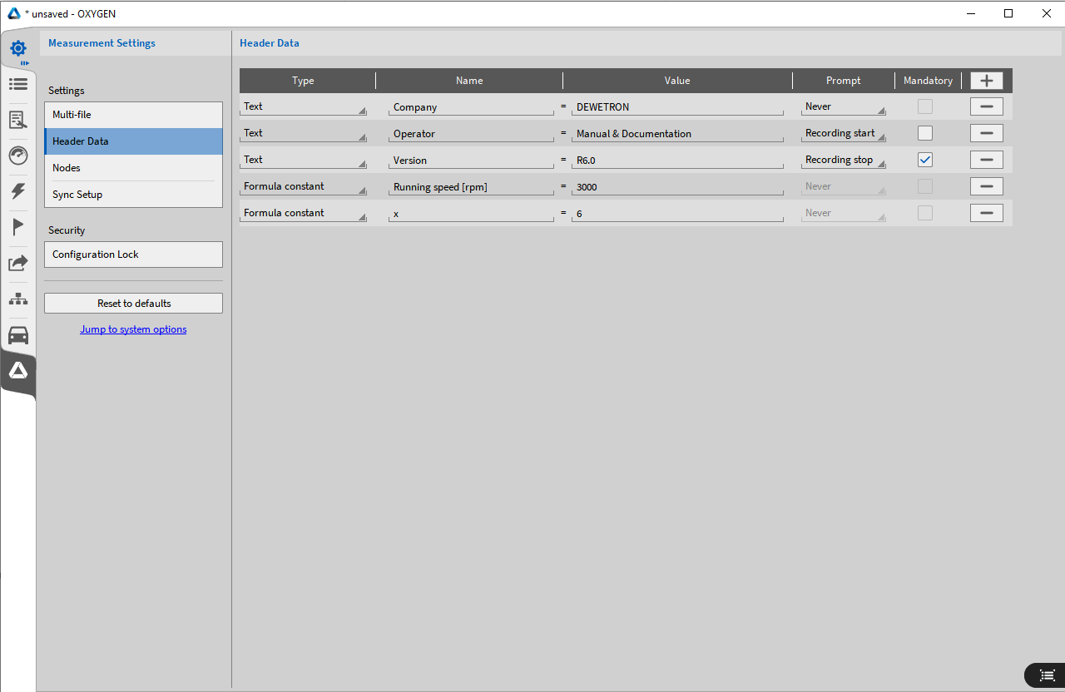Click Reset to defaults button
The image size is (1065, 692).
click(133, 304)
